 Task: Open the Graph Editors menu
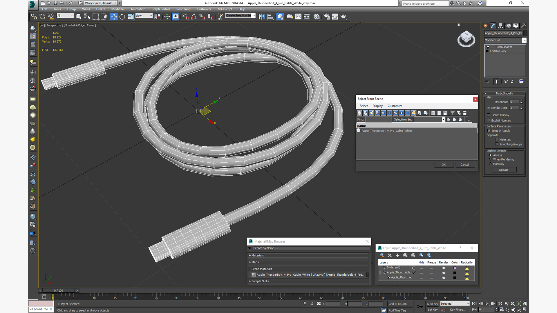[161, 9]
